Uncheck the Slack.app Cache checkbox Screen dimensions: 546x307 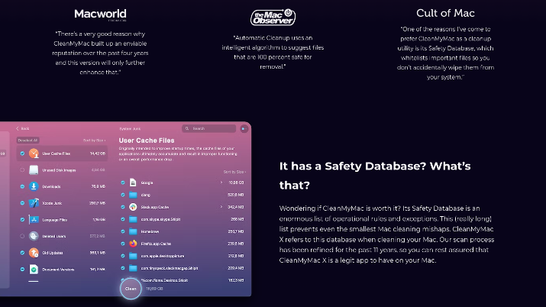[123, 207]
